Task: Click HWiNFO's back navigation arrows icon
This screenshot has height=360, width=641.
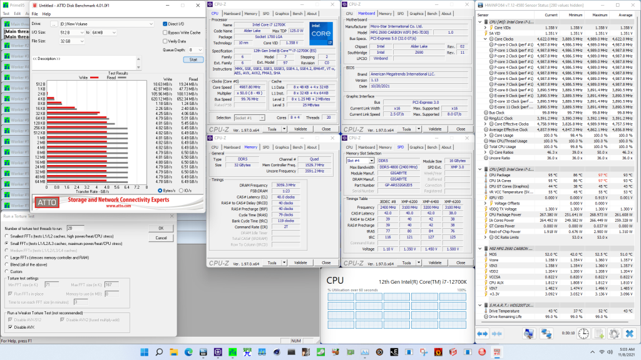Action: coord(482,333)
